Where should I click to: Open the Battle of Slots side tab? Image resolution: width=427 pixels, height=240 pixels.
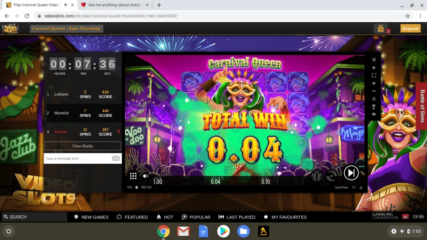(x=422, y=106)
